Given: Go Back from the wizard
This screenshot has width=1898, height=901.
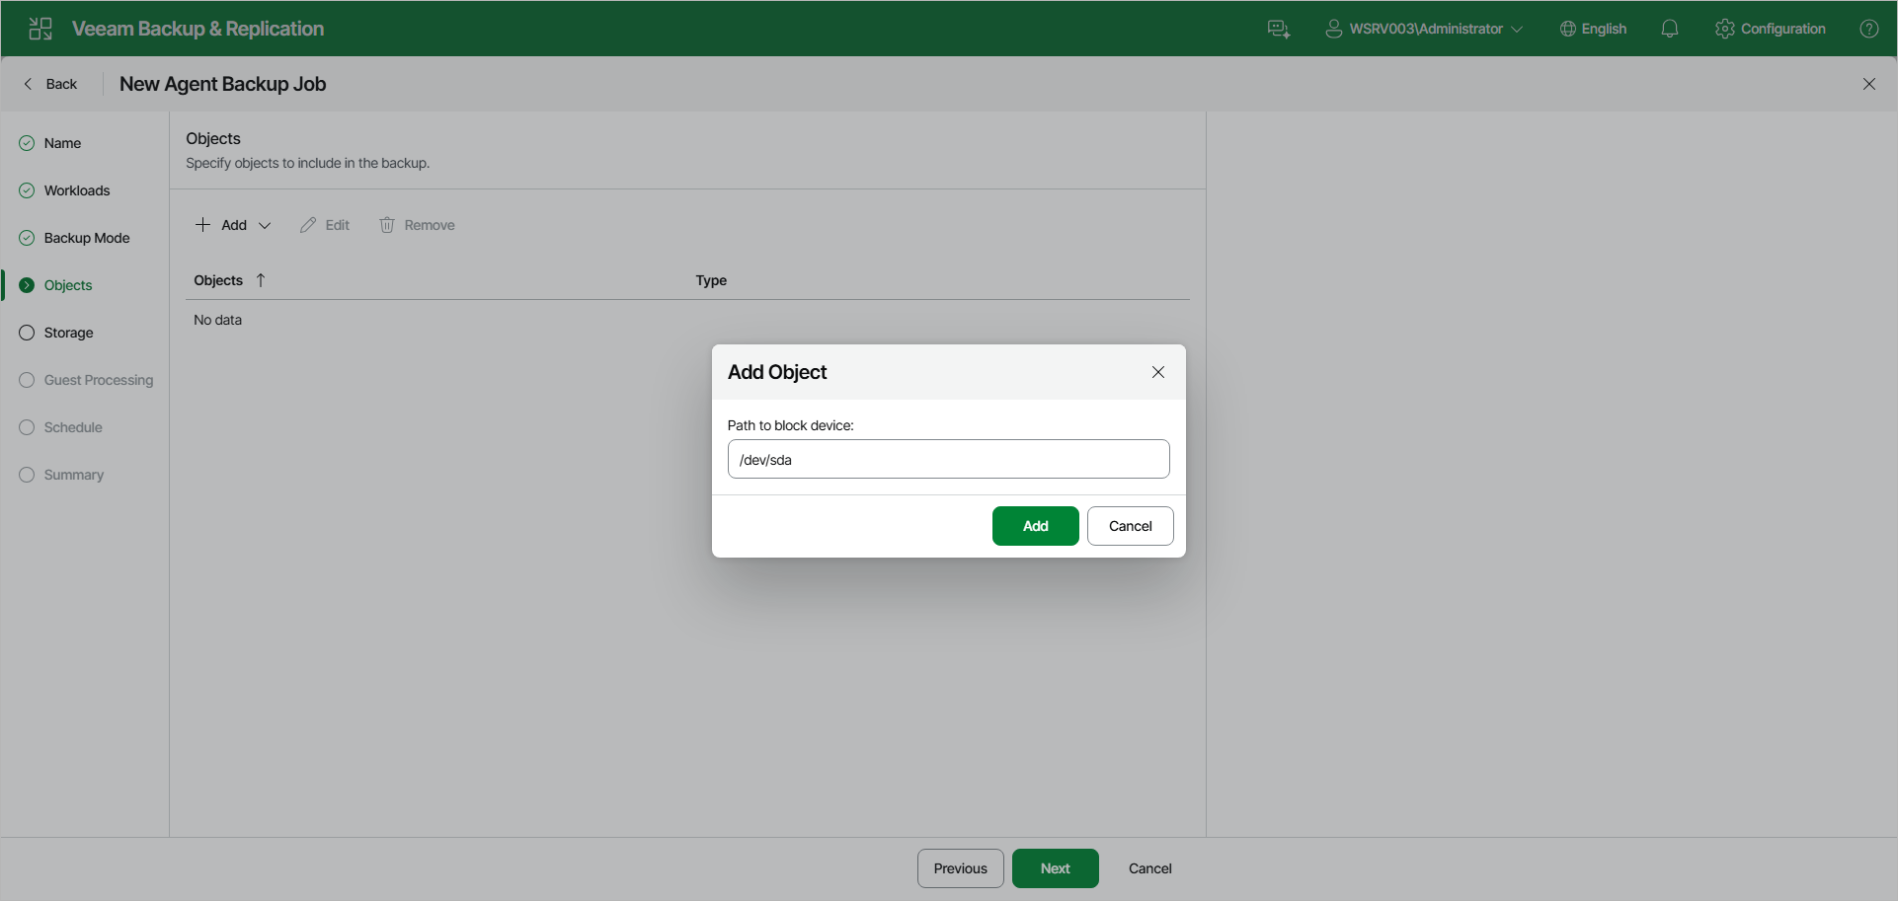Looking at the screenshot, I should coord(50,84).
